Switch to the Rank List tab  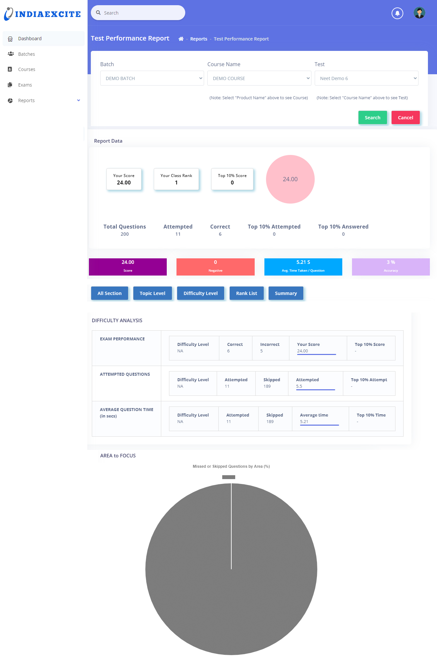(246, 293)
